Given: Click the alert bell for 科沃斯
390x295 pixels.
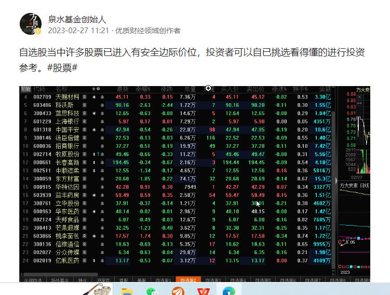Looking at the screenshot, I should tap(102, 105).
